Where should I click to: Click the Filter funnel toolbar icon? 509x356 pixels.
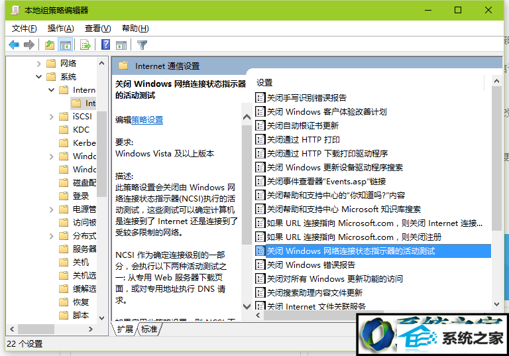point(142,45)
